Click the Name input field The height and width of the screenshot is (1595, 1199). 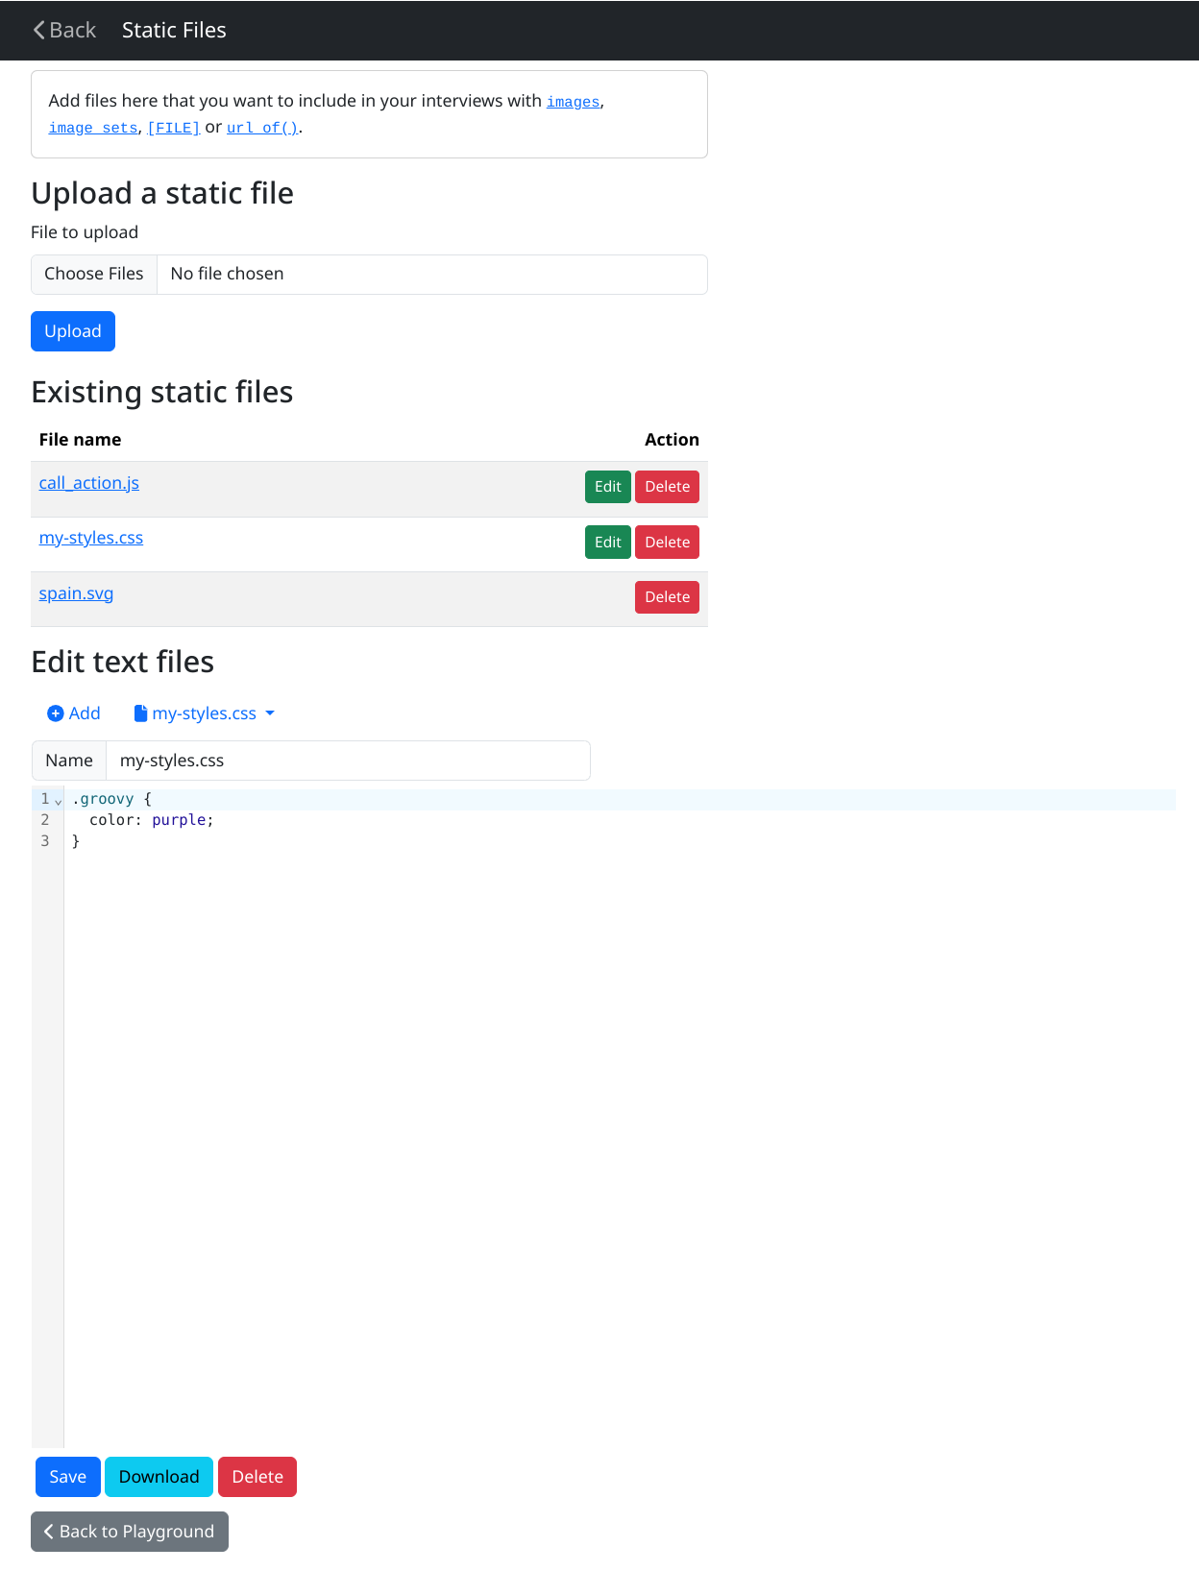pos(348,761)
